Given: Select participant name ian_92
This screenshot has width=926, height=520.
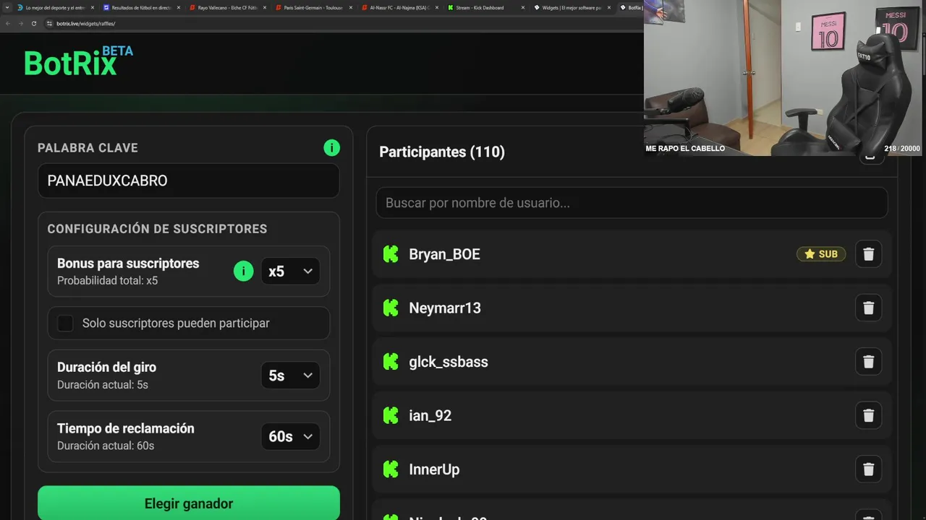Looking at the screenshot, I should coord(430,416).
